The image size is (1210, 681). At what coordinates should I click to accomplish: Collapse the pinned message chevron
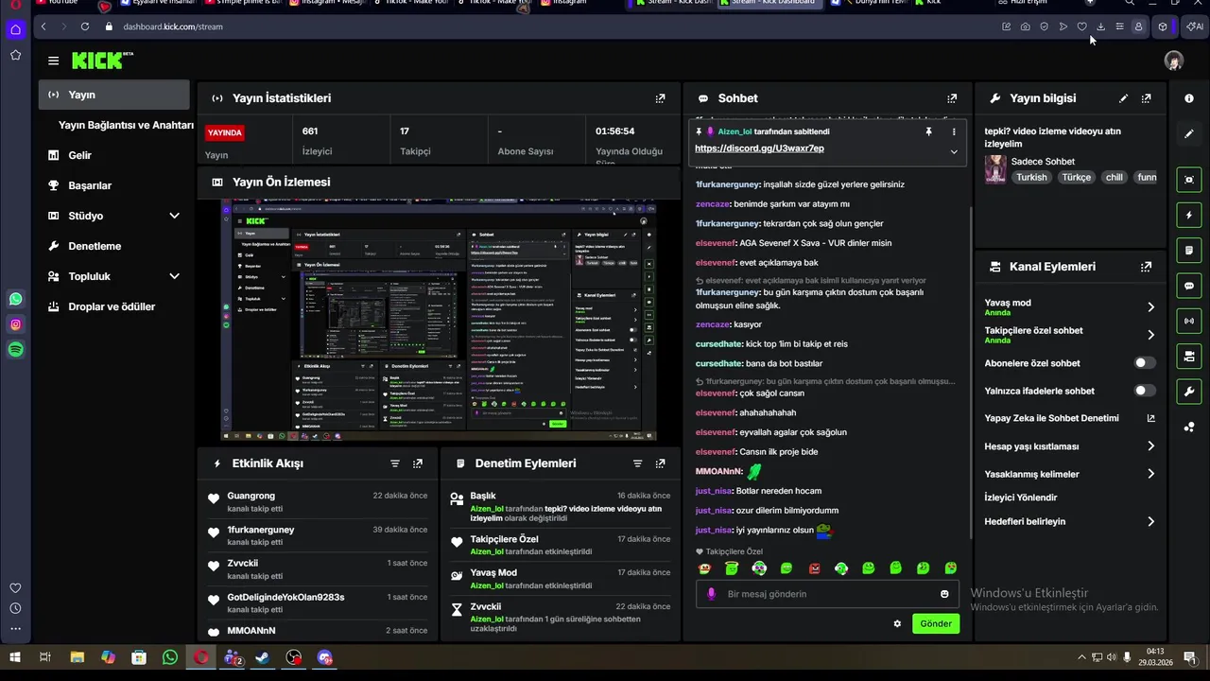tap(954, 151)
